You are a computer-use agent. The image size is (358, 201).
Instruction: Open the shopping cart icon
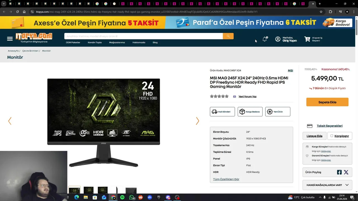307,39
